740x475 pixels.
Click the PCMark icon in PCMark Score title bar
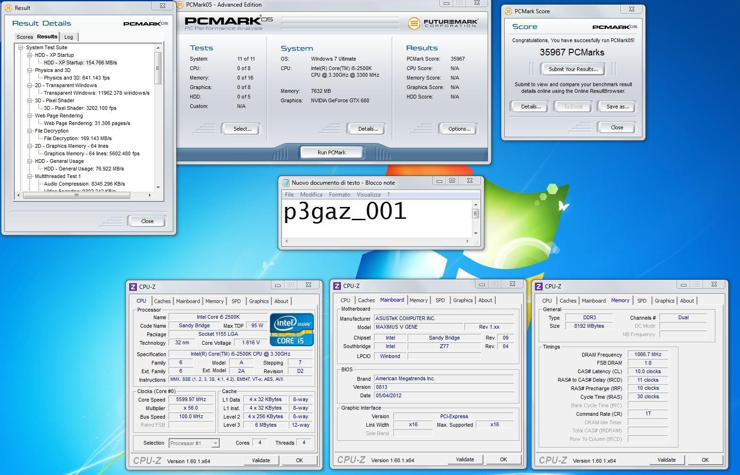[508, 11]
